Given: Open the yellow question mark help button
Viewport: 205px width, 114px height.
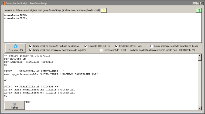Looking at the screenshot, I should coord(104,11).
